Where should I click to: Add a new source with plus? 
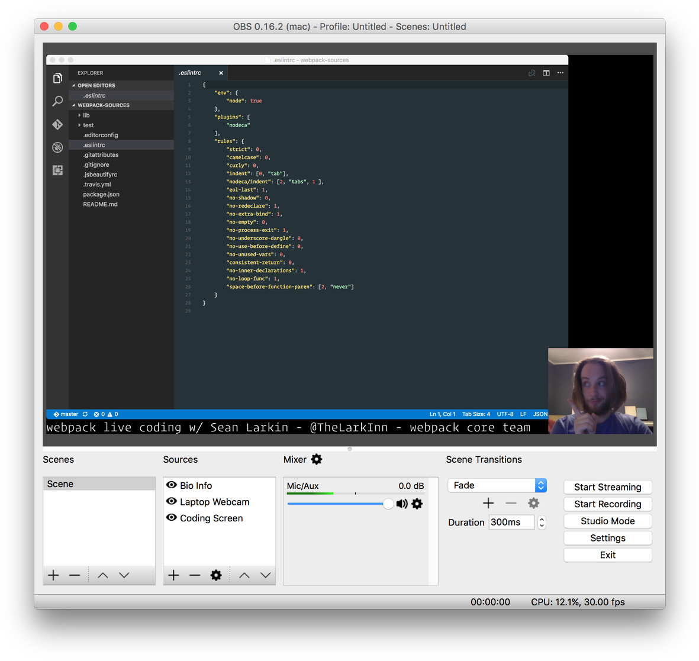tap(173, 575)
